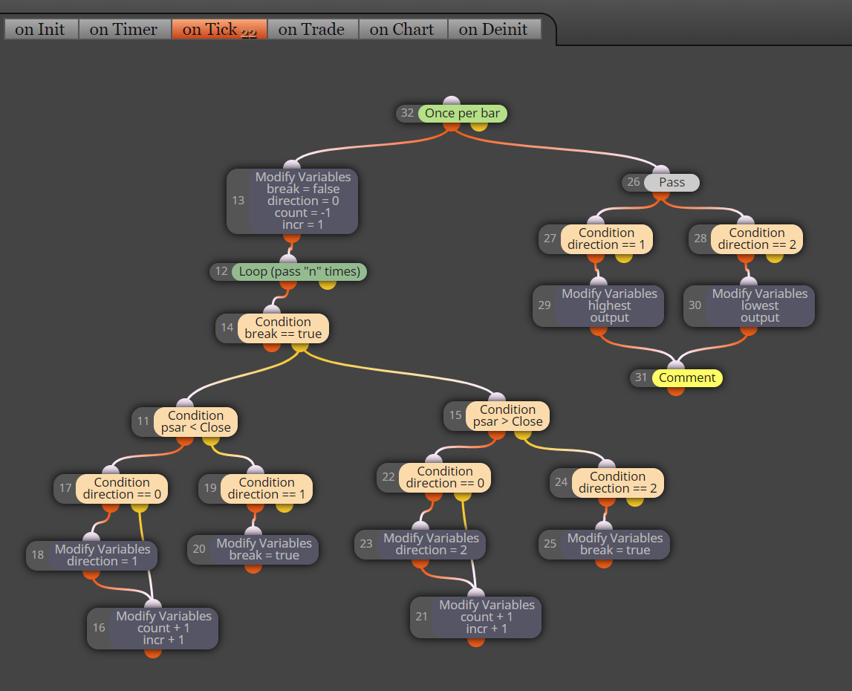Click yellow output connector of block 24
852x691 pixels.
tap(634, 501)
